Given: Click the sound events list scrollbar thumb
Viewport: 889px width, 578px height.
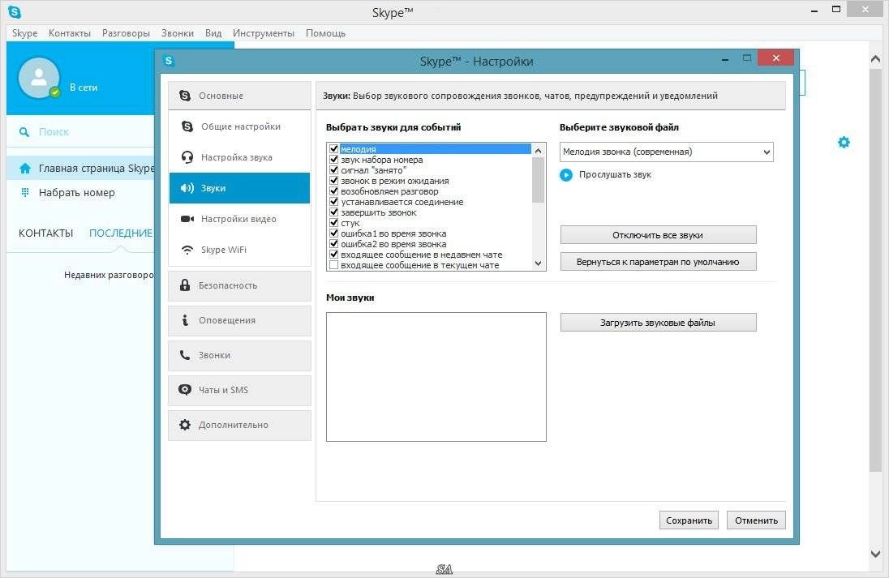Looking at the screenshot, I should click(538, 180).
